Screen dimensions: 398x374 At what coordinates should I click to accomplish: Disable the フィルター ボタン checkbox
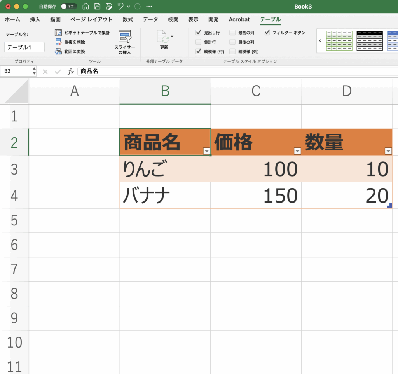tap(267, 33)
